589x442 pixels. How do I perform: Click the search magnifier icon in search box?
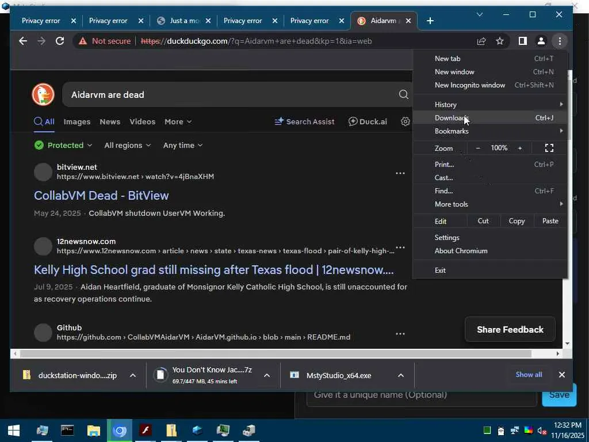click(403, 94)
